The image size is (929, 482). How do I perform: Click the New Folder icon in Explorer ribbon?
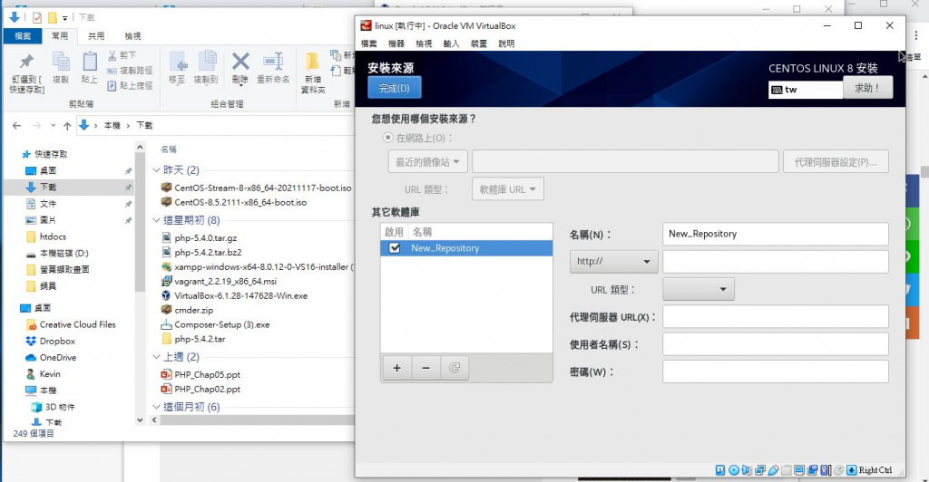click(312, 62)
